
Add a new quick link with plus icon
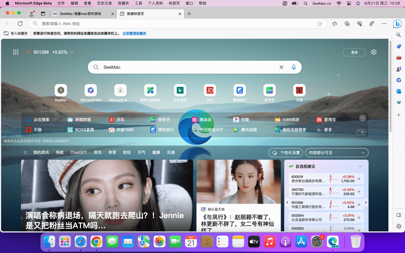[329, 94]
